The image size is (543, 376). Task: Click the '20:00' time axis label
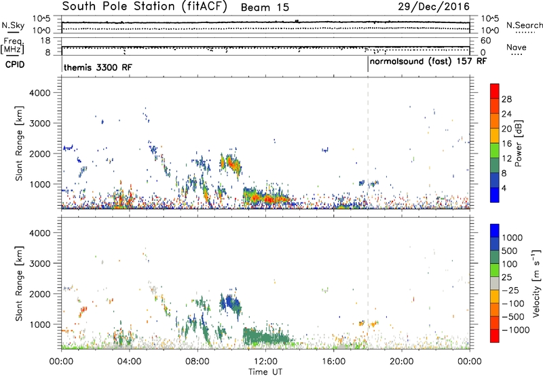pyautogui.click(x=402, y=362)
